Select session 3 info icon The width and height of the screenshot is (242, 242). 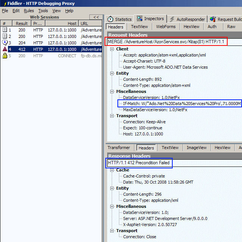(x=4, y=42)
